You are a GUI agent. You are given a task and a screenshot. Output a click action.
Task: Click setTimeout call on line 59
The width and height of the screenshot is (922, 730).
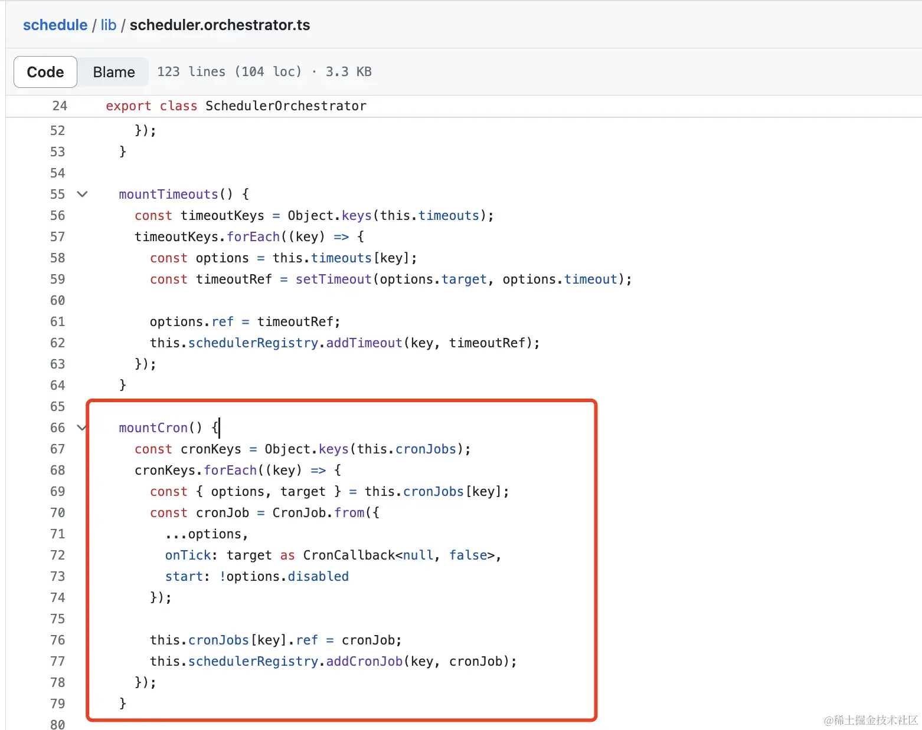334,279
